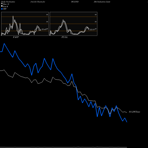Screen dimensions: 148x148
Task: Click the FULL label under the chart
Action: 65,37
